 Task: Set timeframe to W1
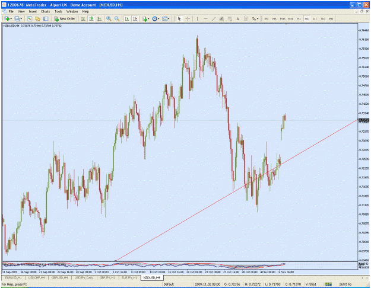point(323,18)
